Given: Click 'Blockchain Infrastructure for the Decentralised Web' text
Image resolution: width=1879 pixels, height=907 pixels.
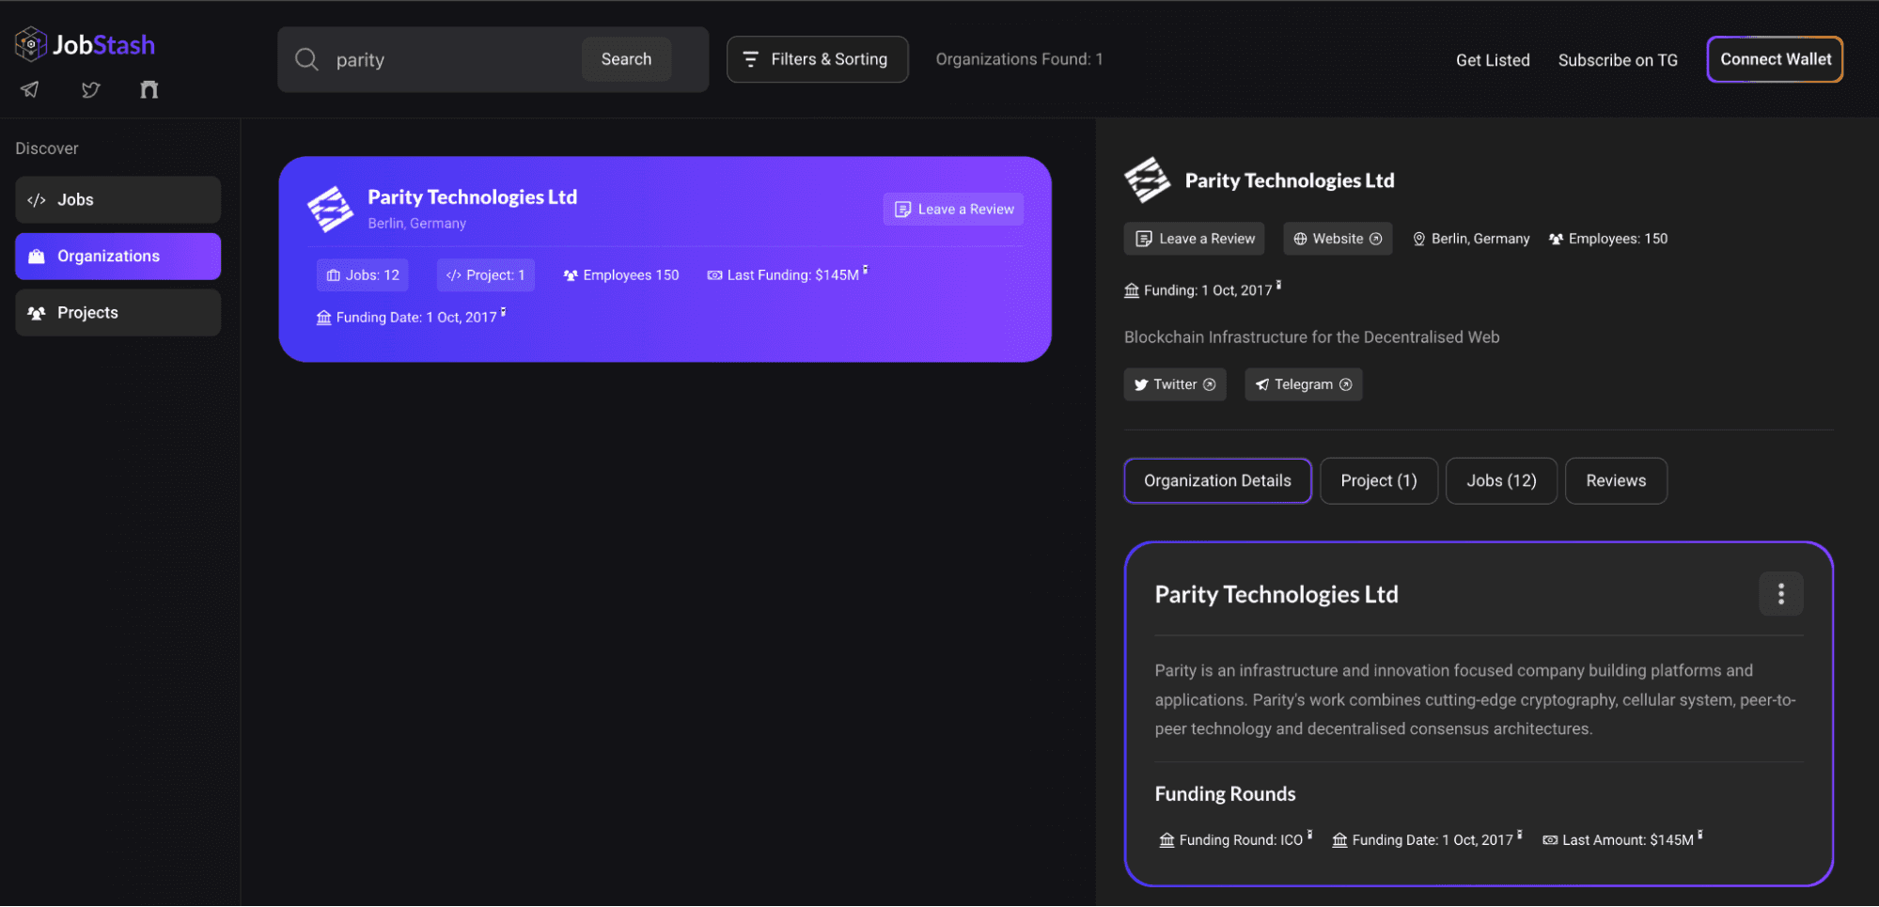Looking at the screenshot, I should tap(1311, 336).
